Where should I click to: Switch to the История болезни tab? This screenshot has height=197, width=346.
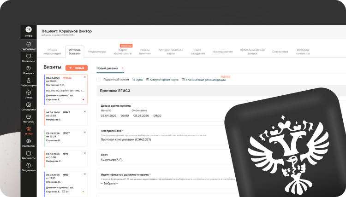click(x=75, y=52)
